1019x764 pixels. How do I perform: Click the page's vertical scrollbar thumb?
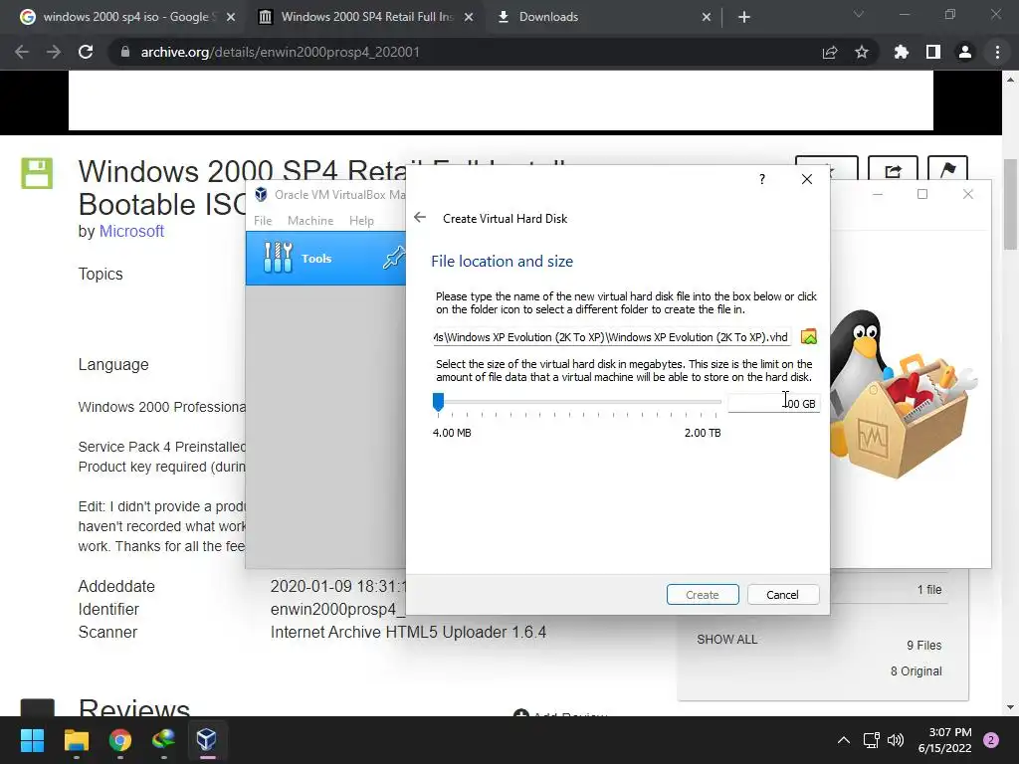pyautogui.click(x=1010, y=204)
